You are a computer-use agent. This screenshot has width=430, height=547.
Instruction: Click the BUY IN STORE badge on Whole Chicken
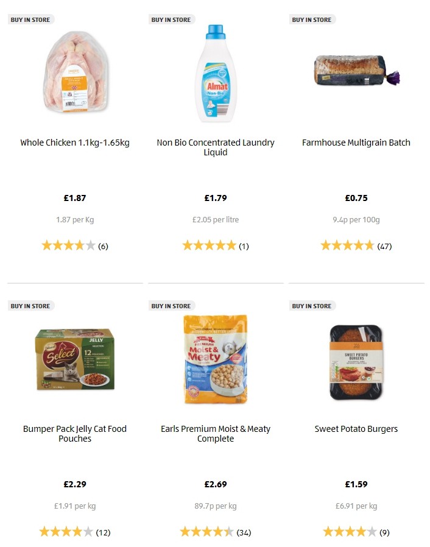[x=30, y=19]
